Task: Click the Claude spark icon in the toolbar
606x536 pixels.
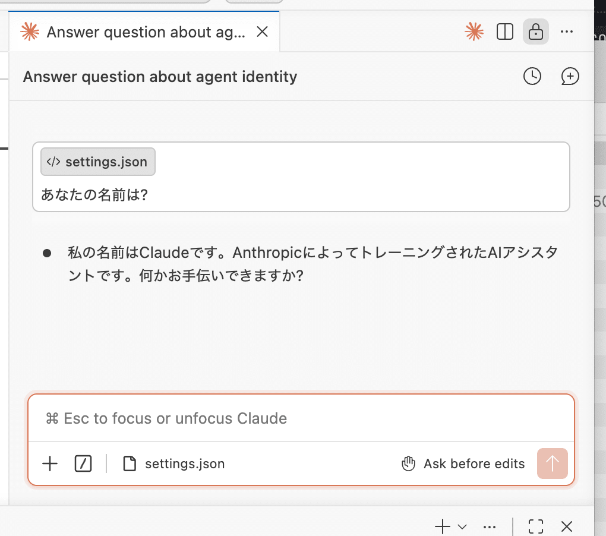Action: [474, 31]
